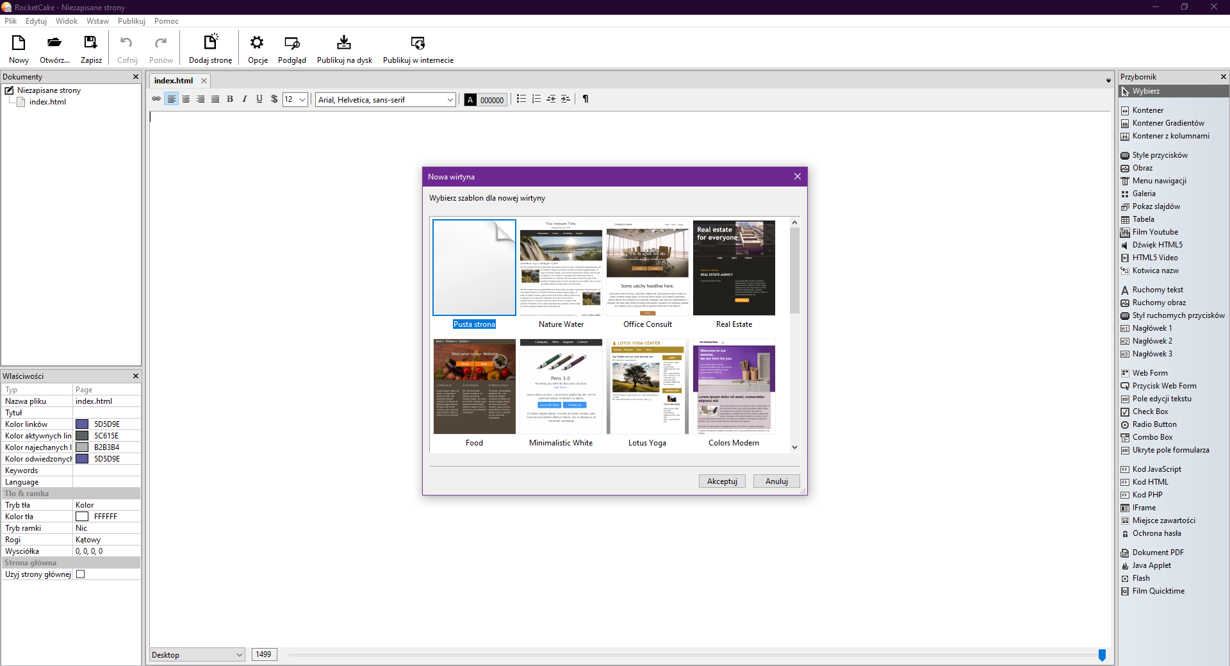
Task: Click the text color swatch 000000
Action: coord(486,99)
